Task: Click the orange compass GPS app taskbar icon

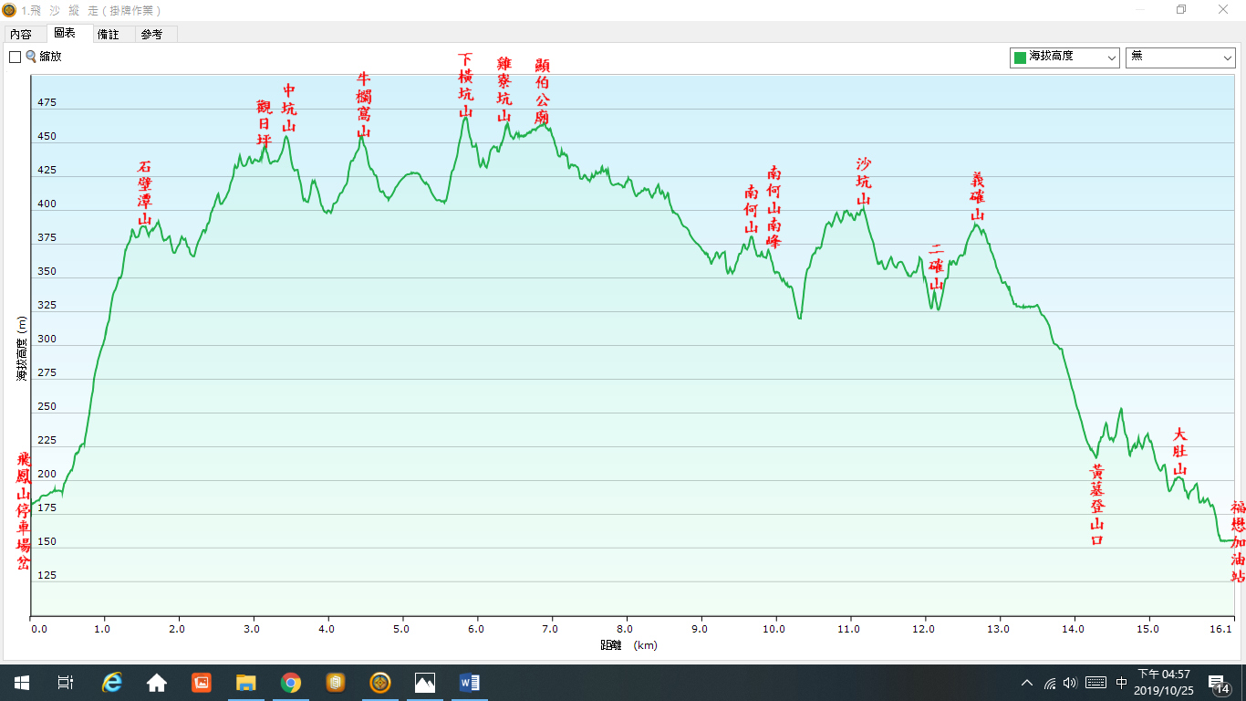Action: [380, 682]
